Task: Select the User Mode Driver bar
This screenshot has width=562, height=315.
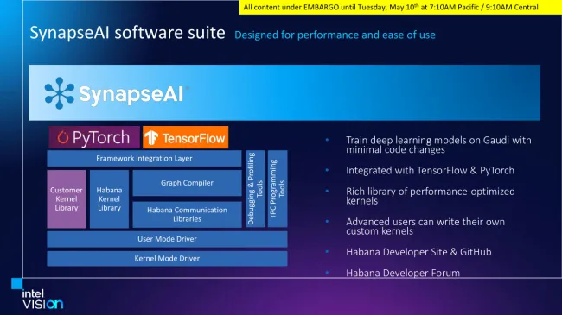Action: click(x=167, y=239)
